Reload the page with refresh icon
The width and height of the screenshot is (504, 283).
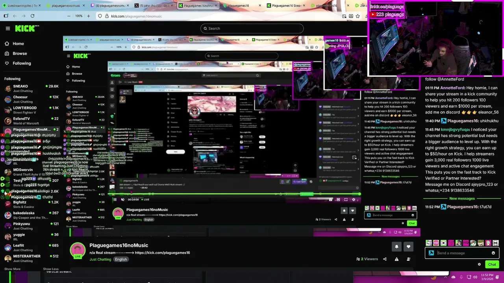32,16
